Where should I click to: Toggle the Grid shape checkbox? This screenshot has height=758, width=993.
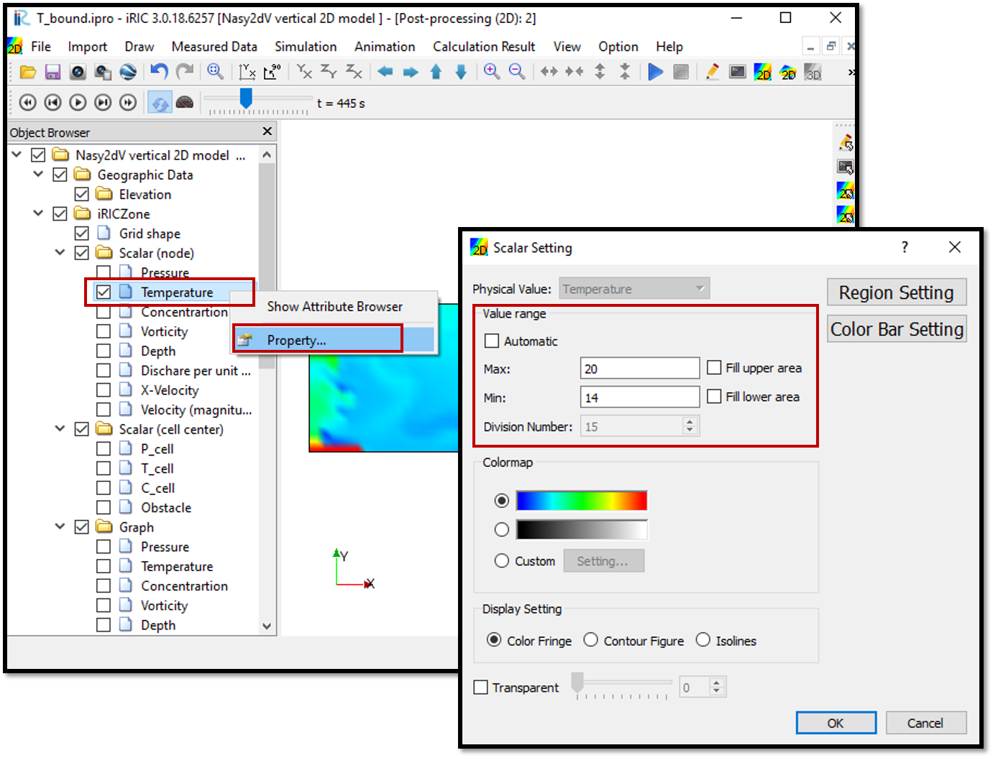point(82,234)
